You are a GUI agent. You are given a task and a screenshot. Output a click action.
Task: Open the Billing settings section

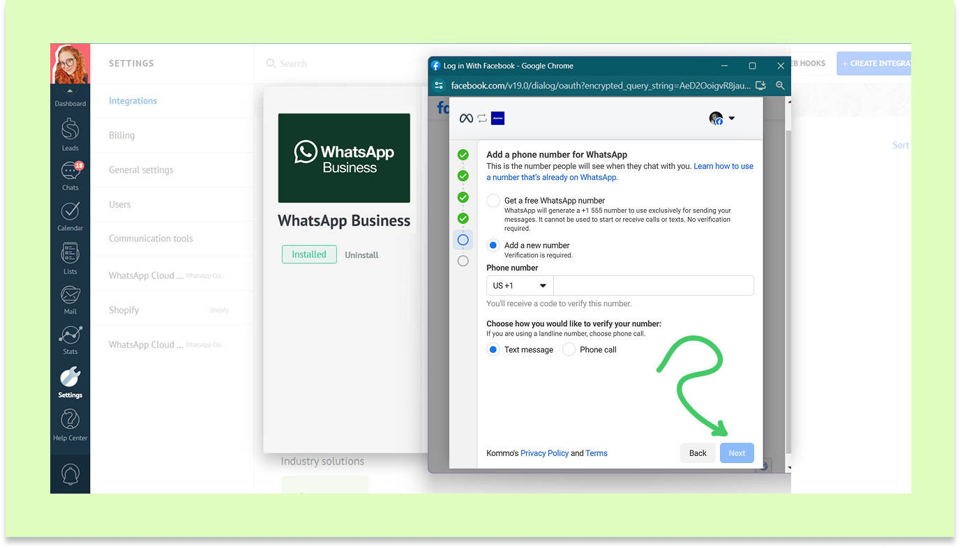point(122,135)
